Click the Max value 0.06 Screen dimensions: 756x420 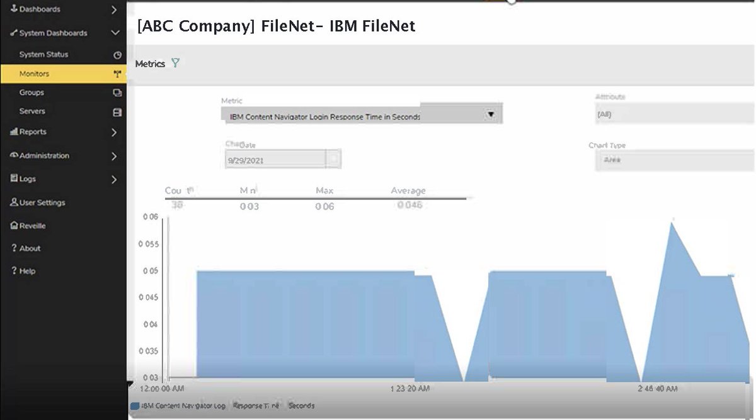[x=324, y=206]
